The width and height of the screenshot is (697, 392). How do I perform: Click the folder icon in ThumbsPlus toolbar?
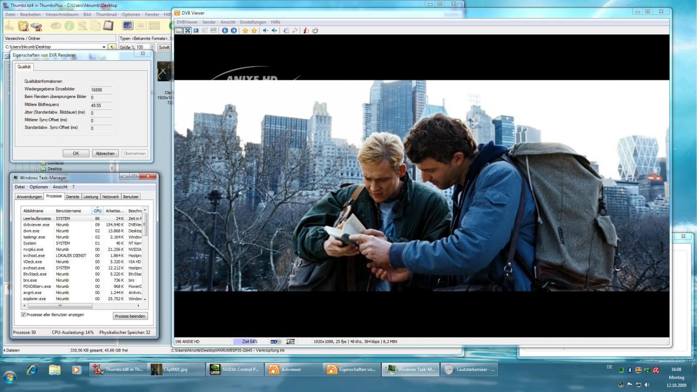pos(23,26)
